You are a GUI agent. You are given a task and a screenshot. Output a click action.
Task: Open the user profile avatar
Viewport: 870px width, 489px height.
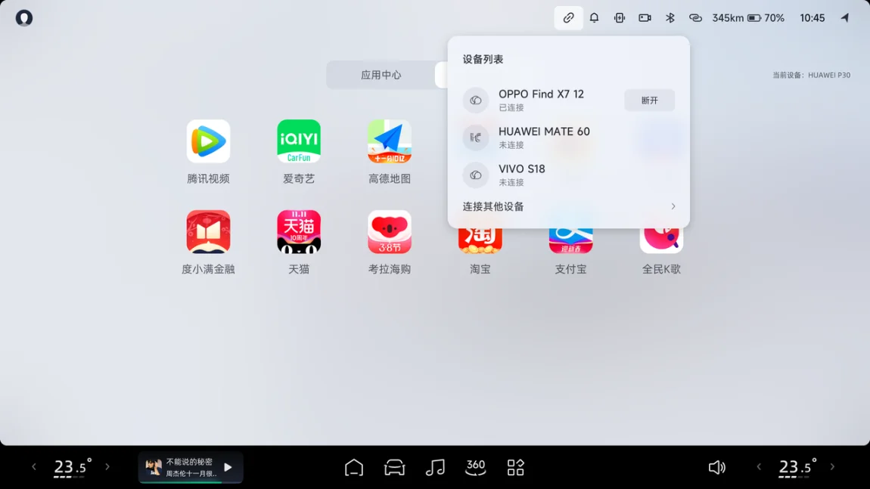tap(24, 17)
